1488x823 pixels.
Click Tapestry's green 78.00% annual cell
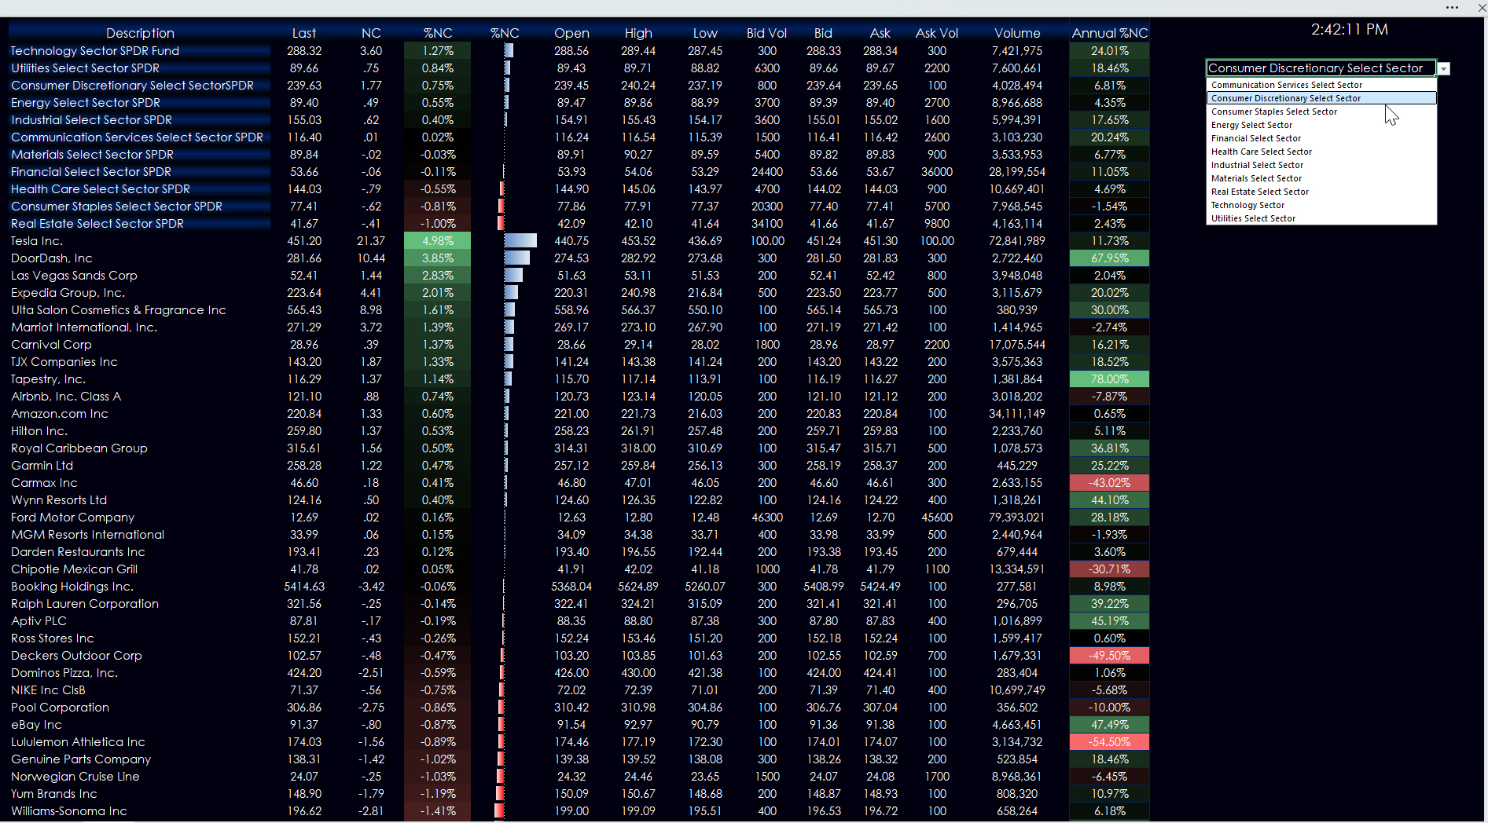tap(1109, 379)
